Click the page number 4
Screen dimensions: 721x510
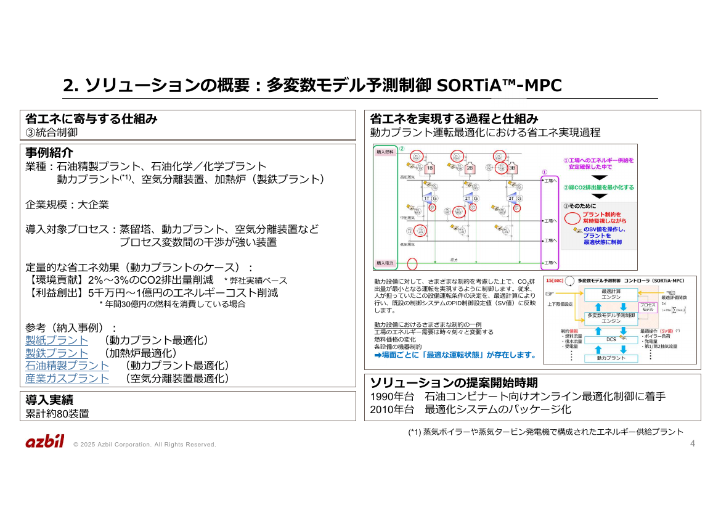[x=693, y=444]
